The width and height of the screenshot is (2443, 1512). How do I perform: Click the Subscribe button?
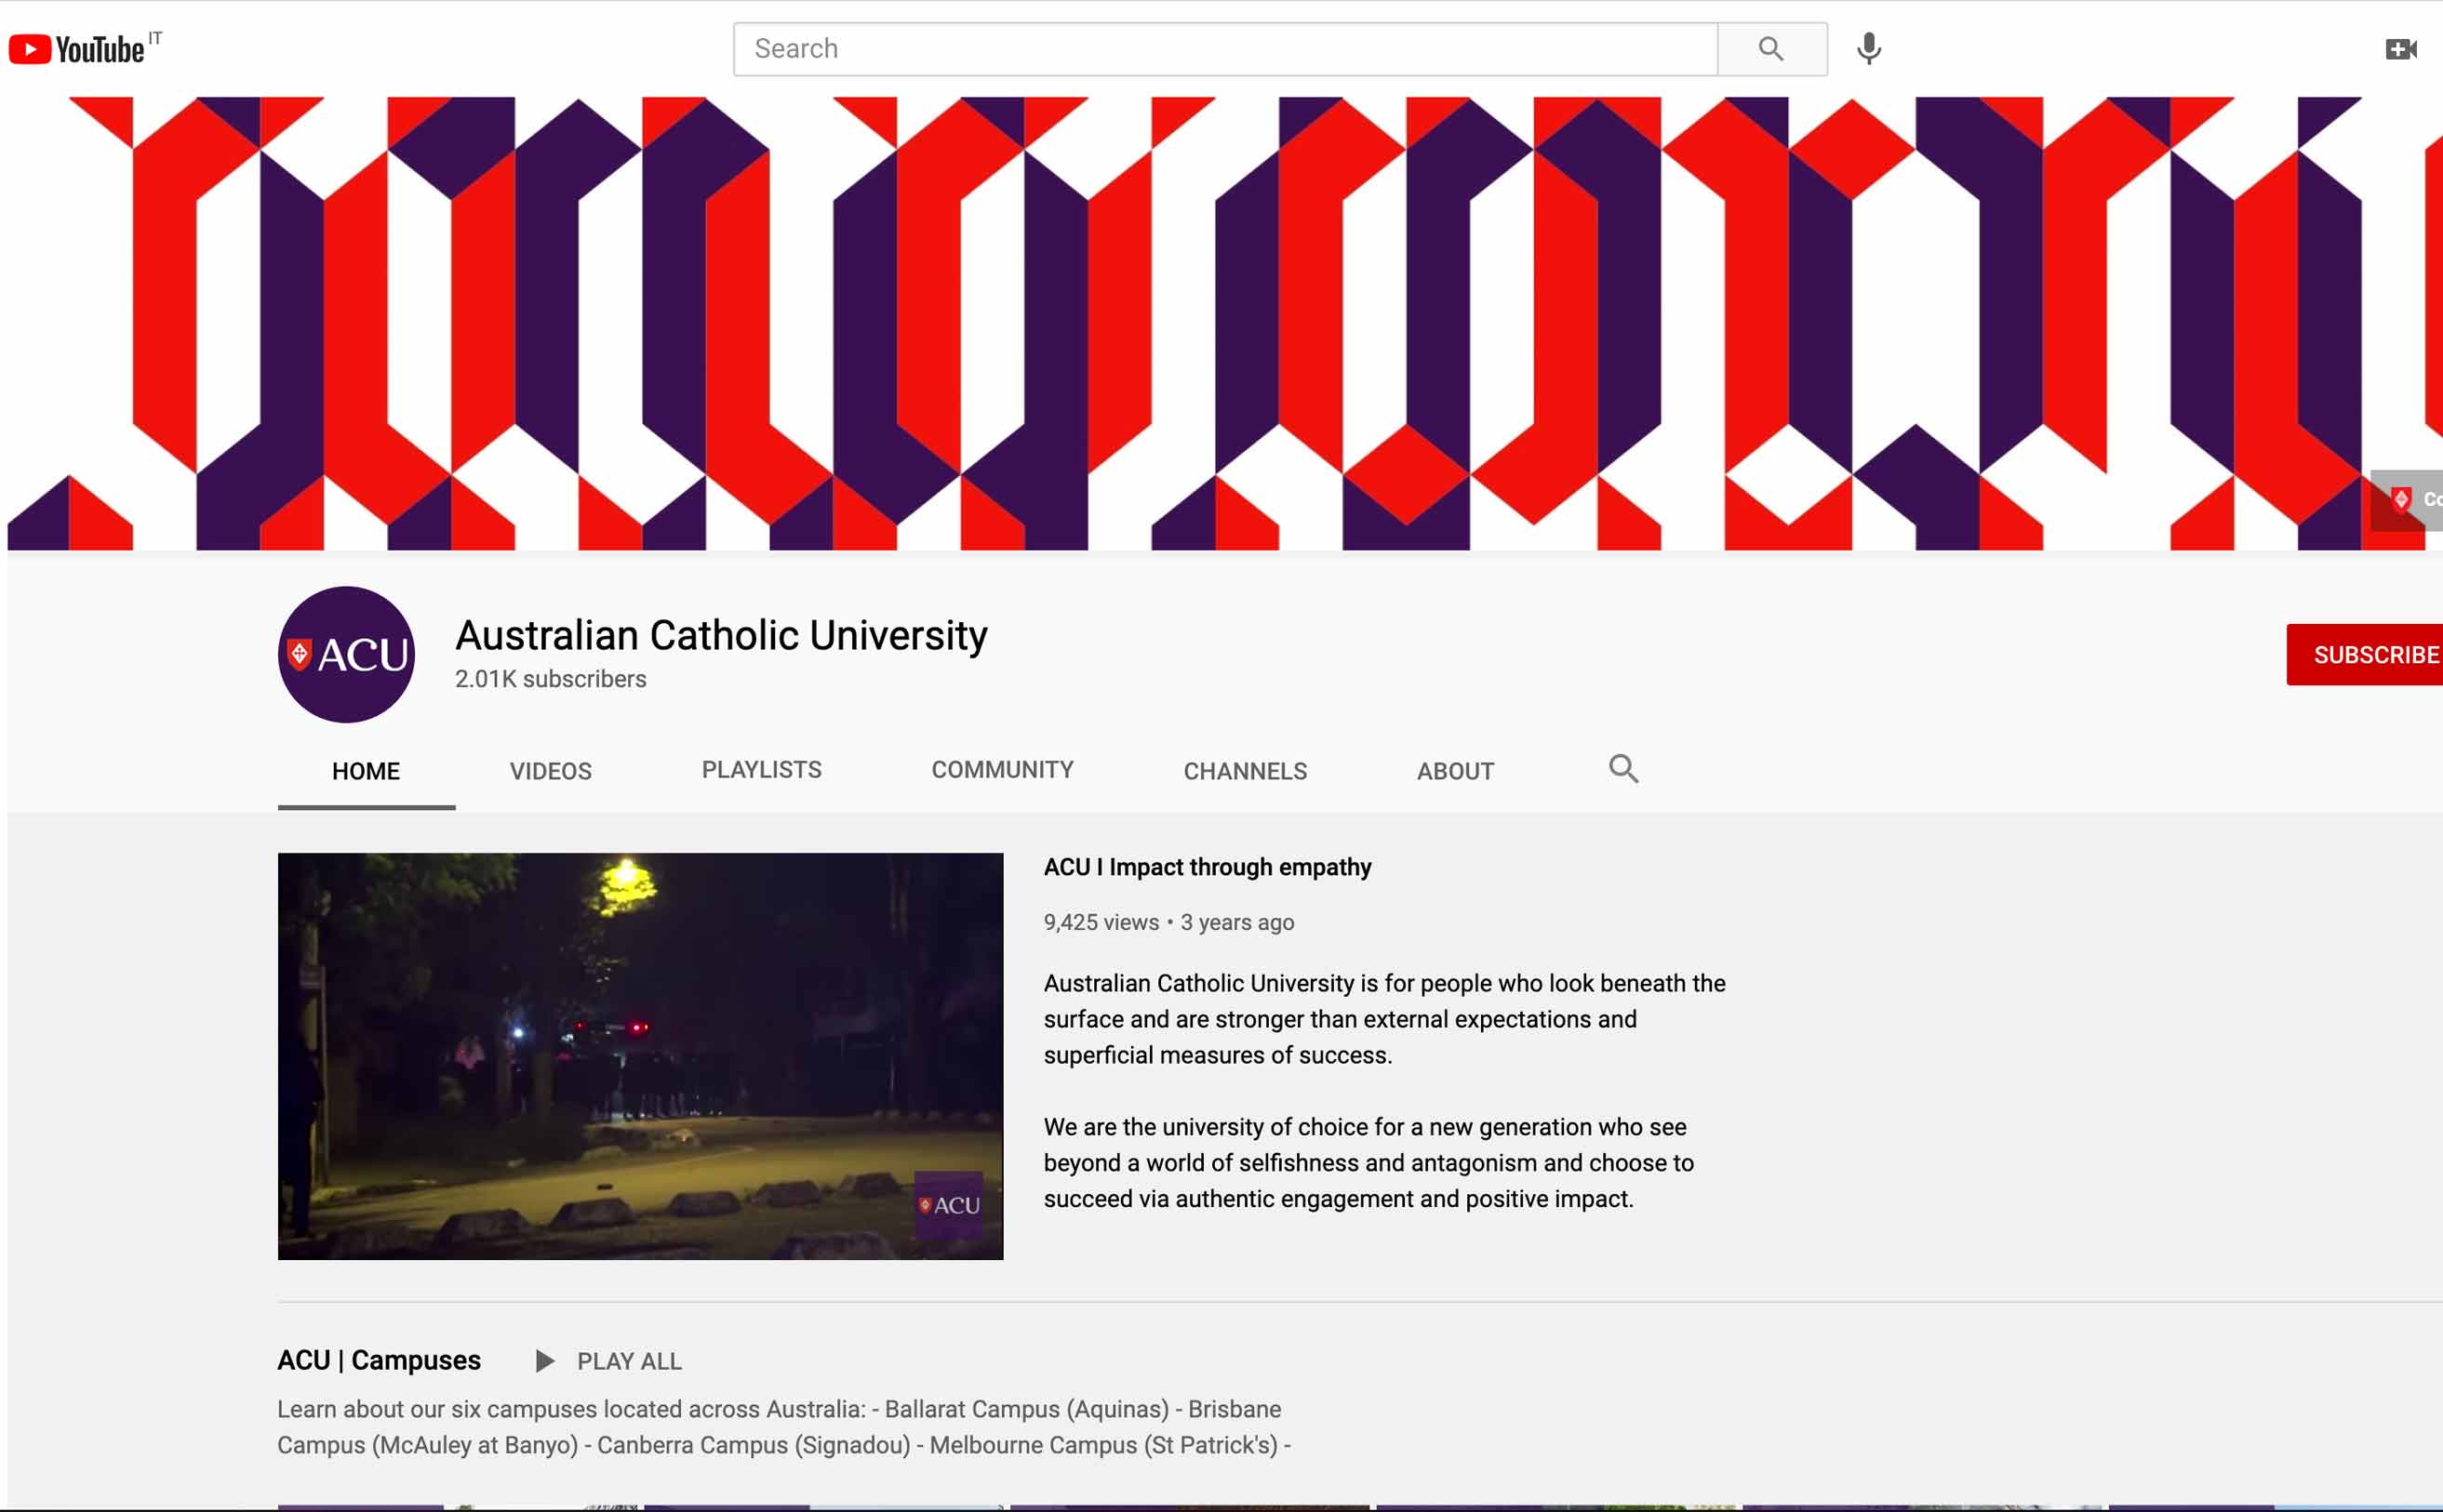click(2365, 655)
